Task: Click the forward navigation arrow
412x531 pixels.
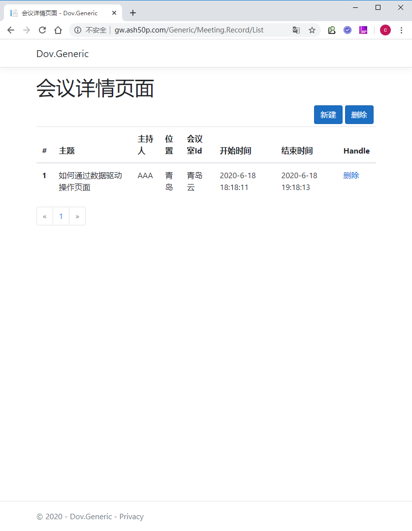Action: (26, 30)
